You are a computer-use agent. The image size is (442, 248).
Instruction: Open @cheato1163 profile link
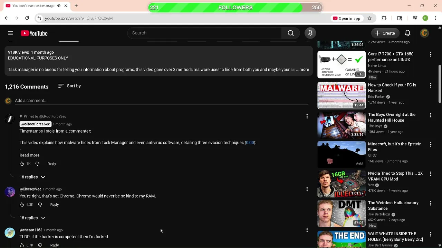[31, 230]
